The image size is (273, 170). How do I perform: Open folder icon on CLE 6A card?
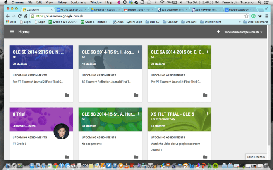pyautogui.click(x=205, y=95)
